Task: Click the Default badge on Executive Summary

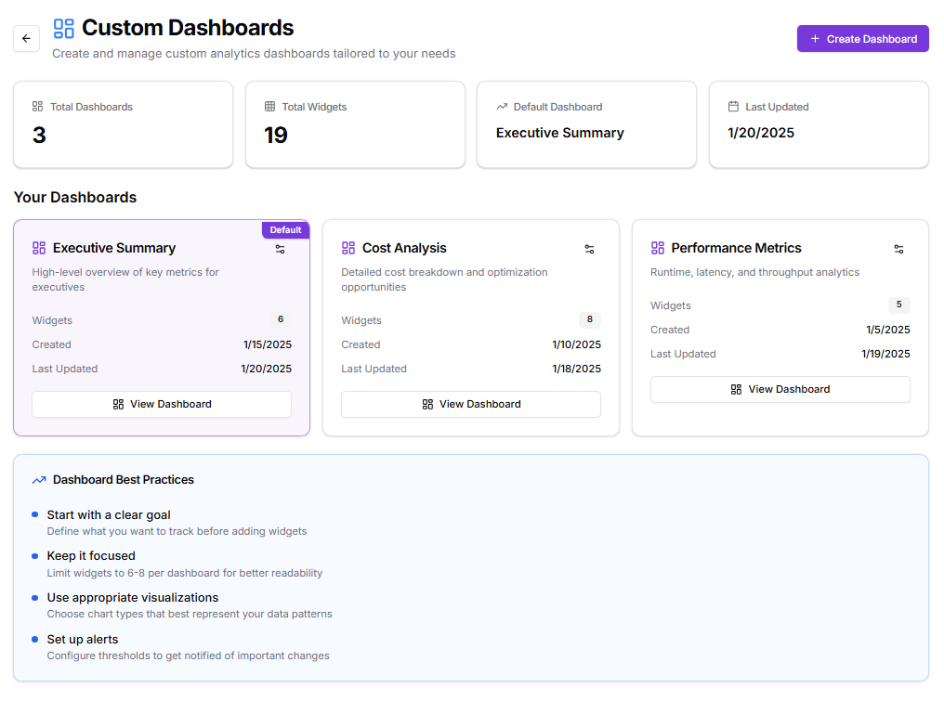Action: tap(285, 229)
